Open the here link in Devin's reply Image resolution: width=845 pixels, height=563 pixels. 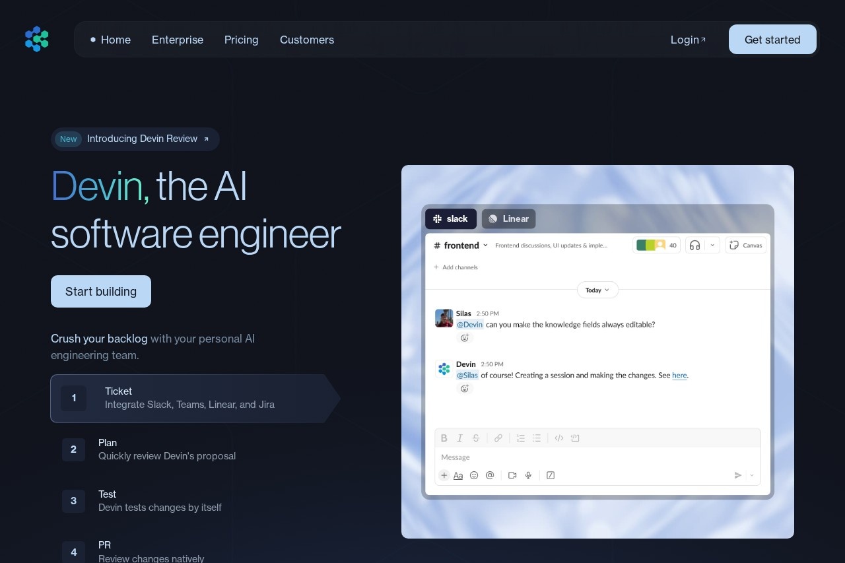click(x=679, y=375)
